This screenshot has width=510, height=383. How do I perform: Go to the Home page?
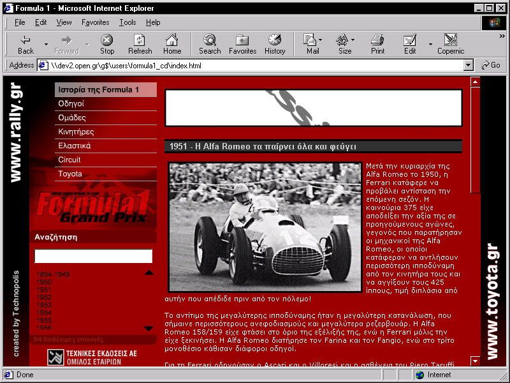pos(172,44)
